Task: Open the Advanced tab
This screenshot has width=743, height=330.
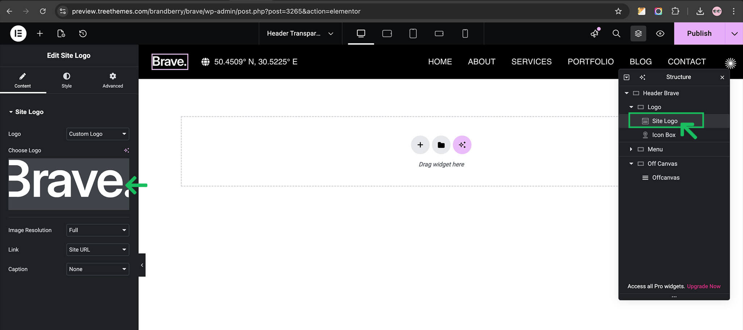Action: [x=113, y=80]
